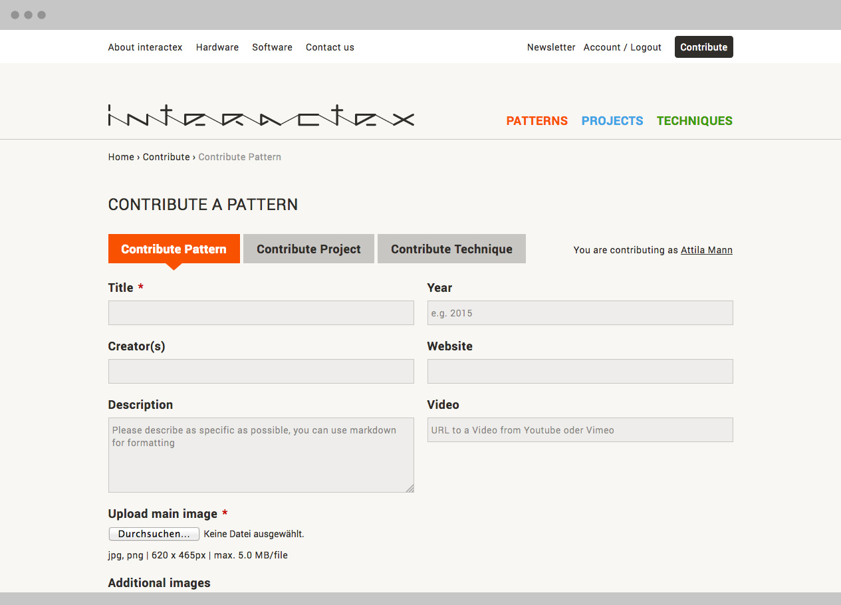Navigate to the TECHNIQUES section
Screen dimensions: 841x605
click(x=694, y=121)
